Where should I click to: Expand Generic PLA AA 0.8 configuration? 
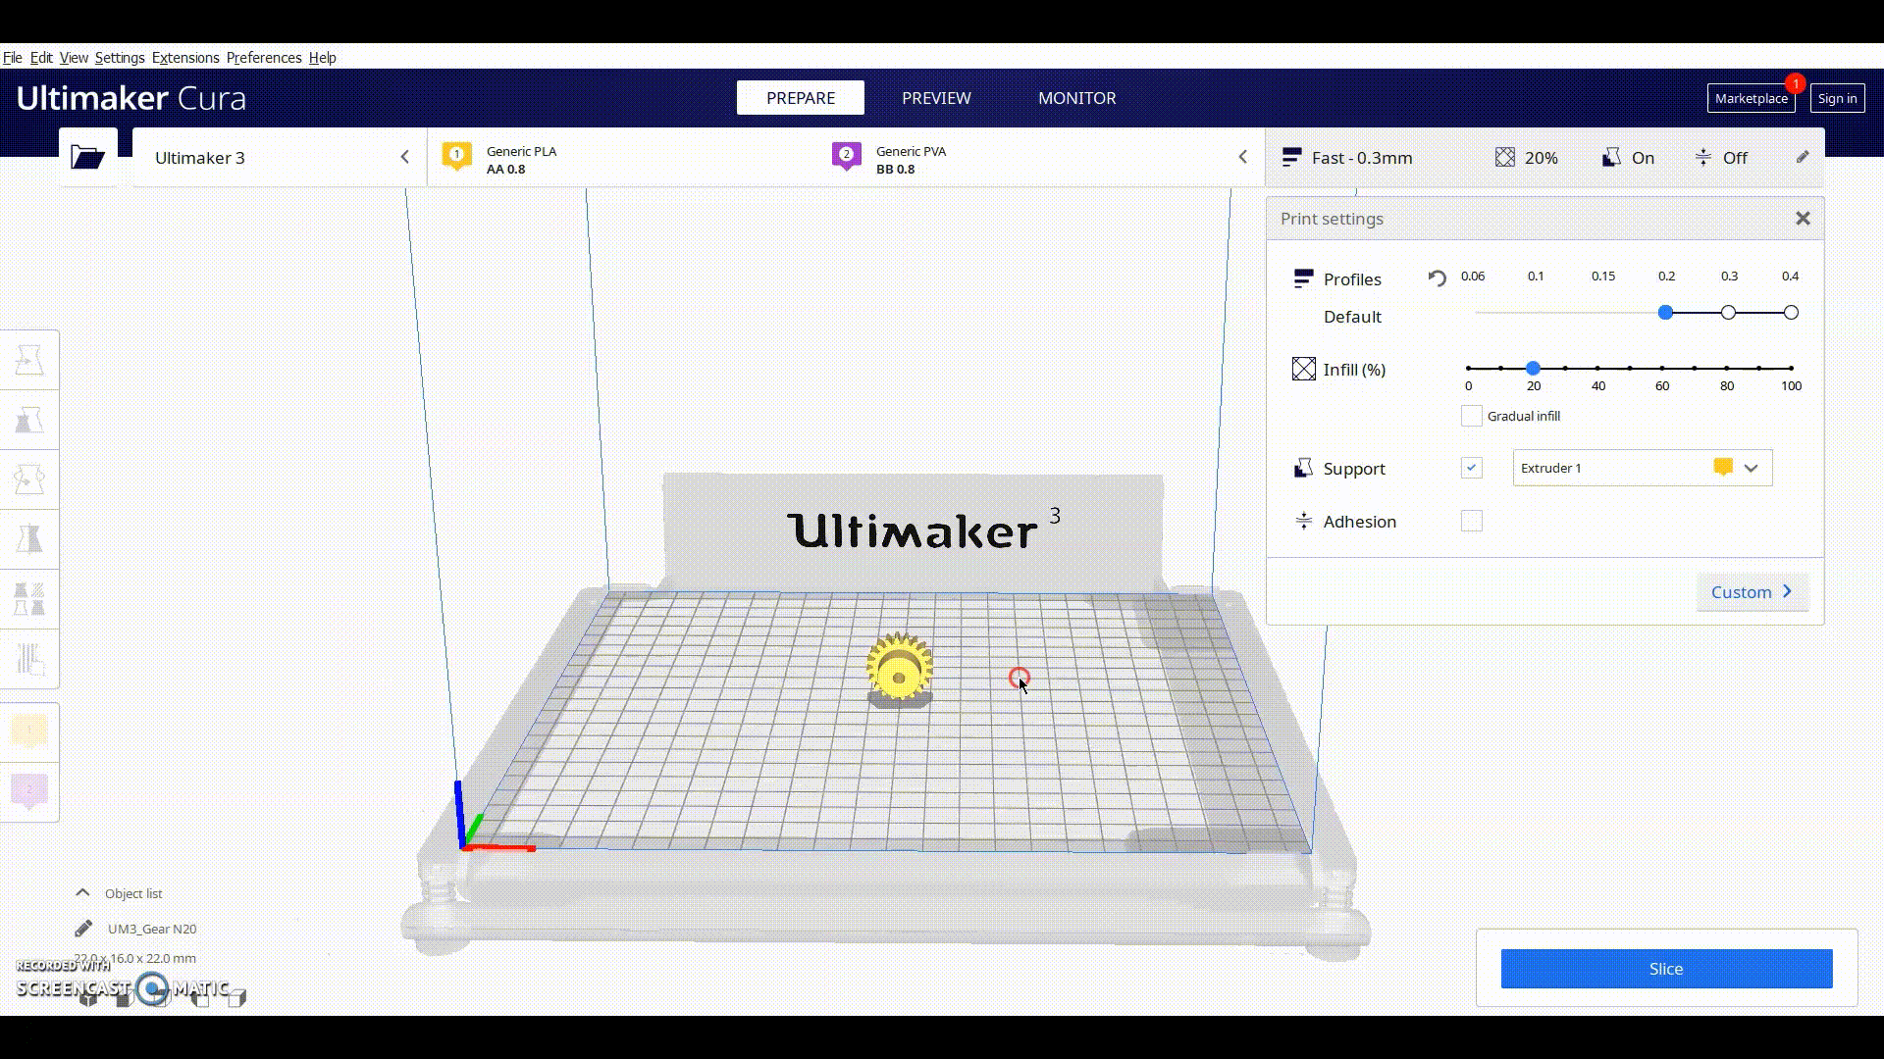coord(521,160)
